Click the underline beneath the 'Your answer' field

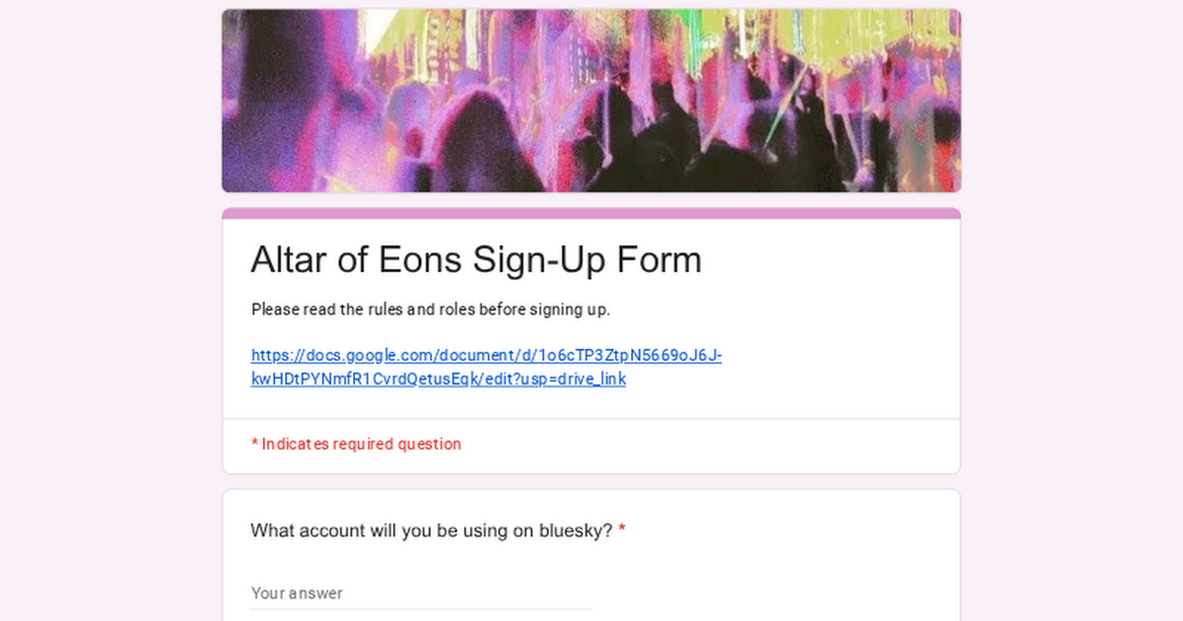(421, 609)
